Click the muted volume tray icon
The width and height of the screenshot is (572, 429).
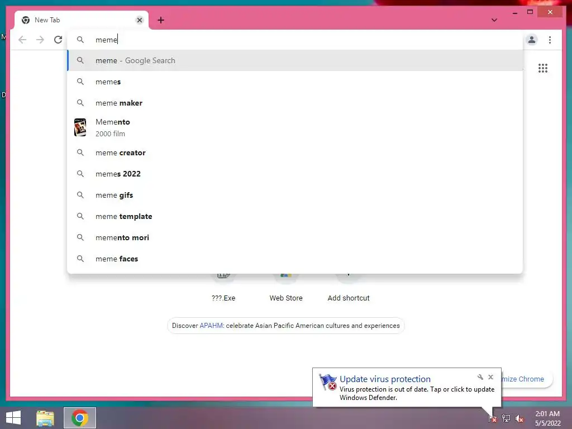click(x=519, y=418)
